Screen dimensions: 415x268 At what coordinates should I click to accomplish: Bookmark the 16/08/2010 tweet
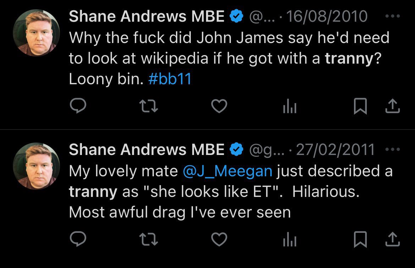click(360, 106)
